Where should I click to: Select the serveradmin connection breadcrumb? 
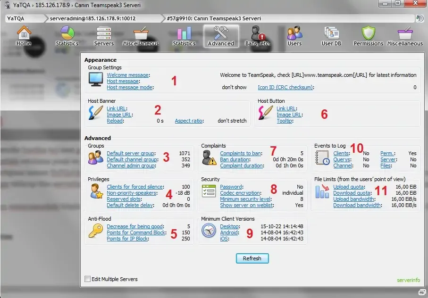coord(92,18)
